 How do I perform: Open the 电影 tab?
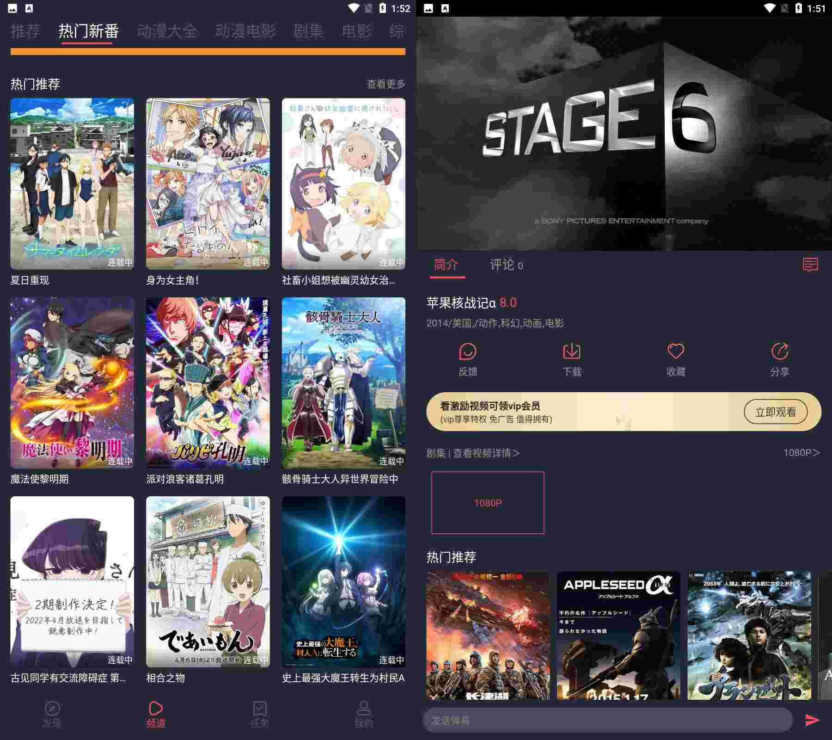point(356,31)
